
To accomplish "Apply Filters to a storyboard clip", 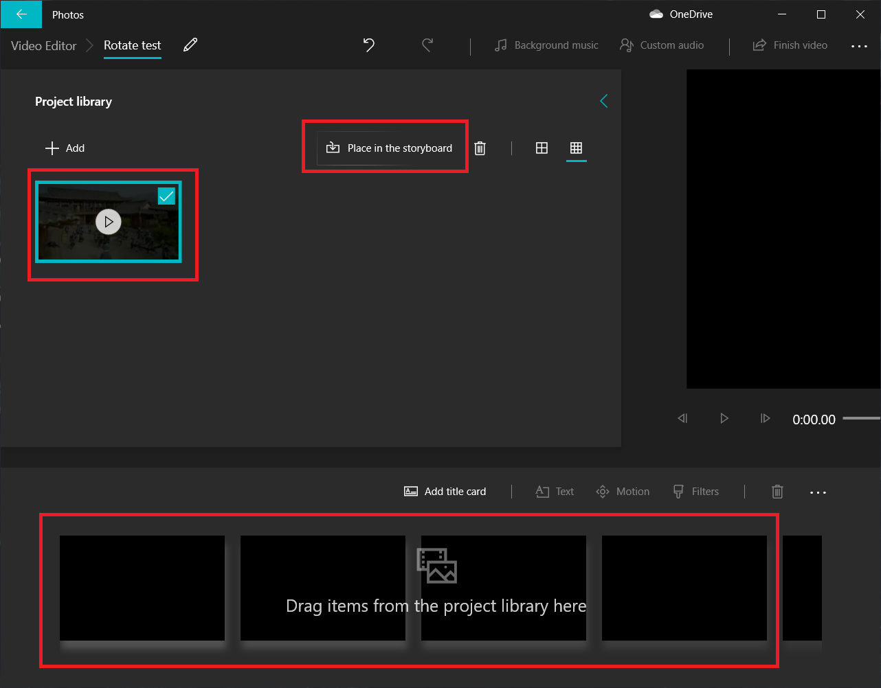I will [695, 492].
